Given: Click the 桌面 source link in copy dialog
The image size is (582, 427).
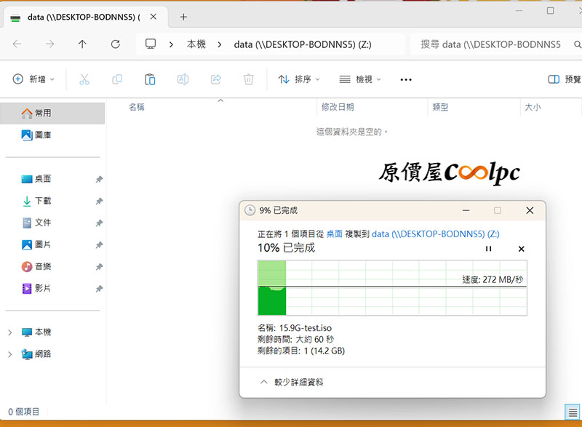Looking at the screenshot, I should [334, 234].
